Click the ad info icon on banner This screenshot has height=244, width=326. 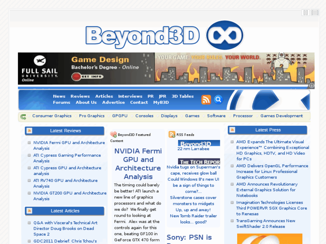(312, 86)
